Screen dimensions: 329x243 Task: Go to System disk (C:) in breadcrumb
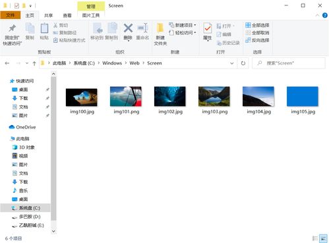coord(84,63)
